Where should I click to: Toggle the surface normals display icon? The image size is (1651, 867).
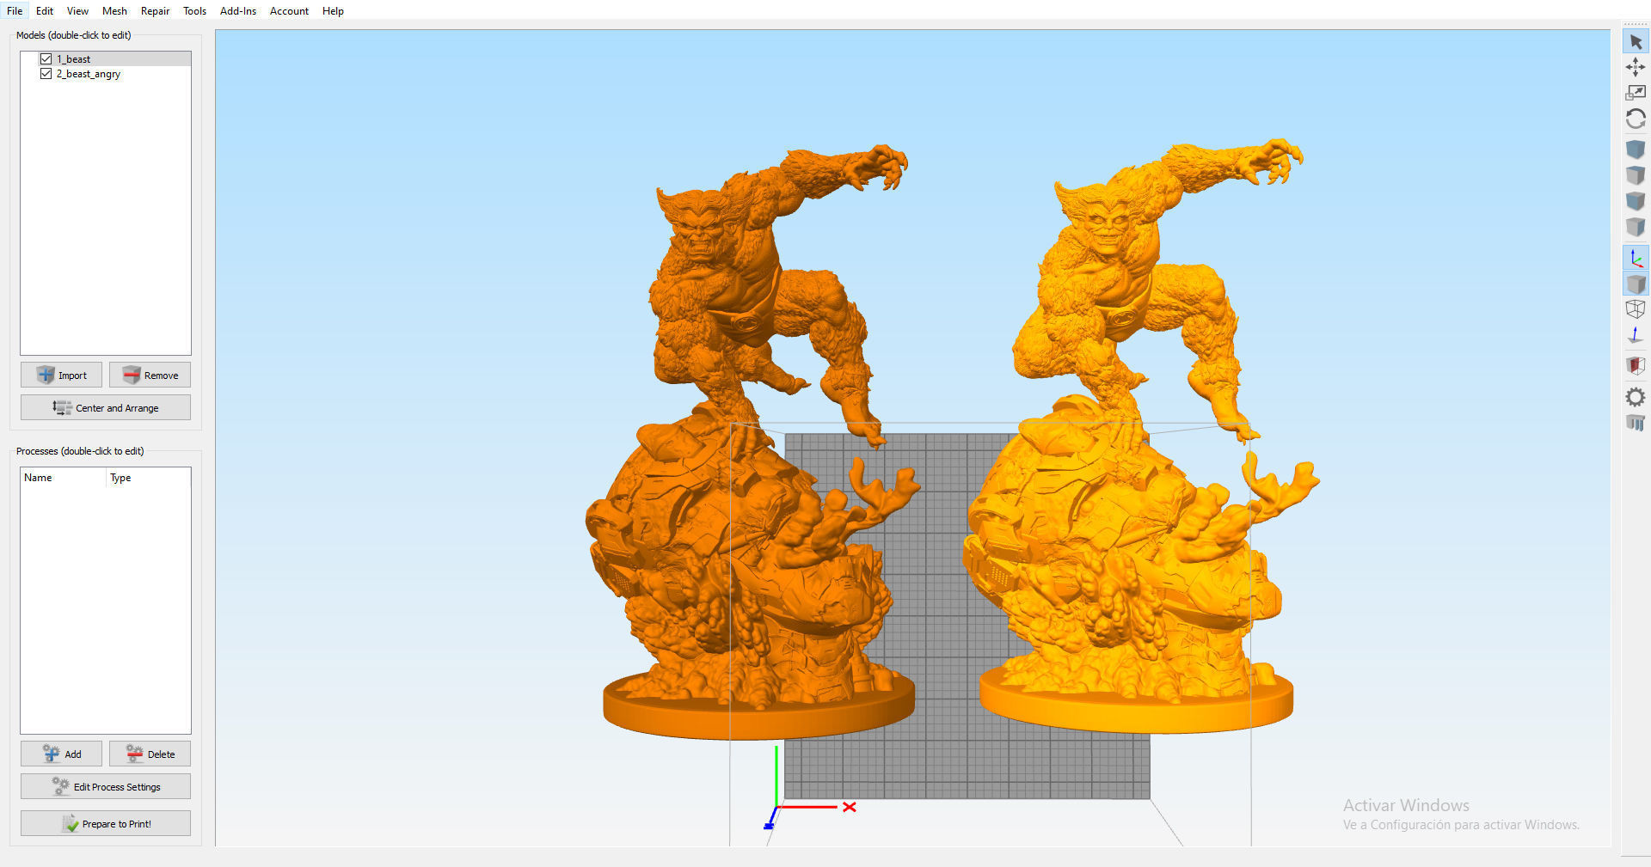point(1636,335)
